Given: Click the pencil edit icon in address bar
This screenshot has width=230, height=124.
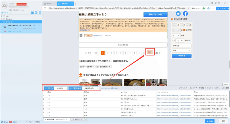Looking at the screenshot, I should click(189, 8).
